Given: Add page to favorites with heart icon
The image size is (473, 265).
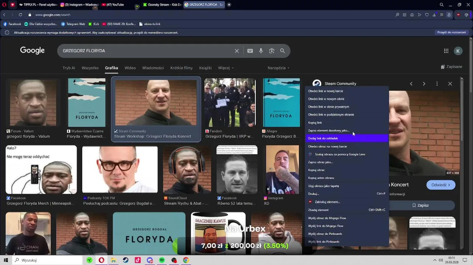Looking at the screenshot, I should [x=427, y=15].
